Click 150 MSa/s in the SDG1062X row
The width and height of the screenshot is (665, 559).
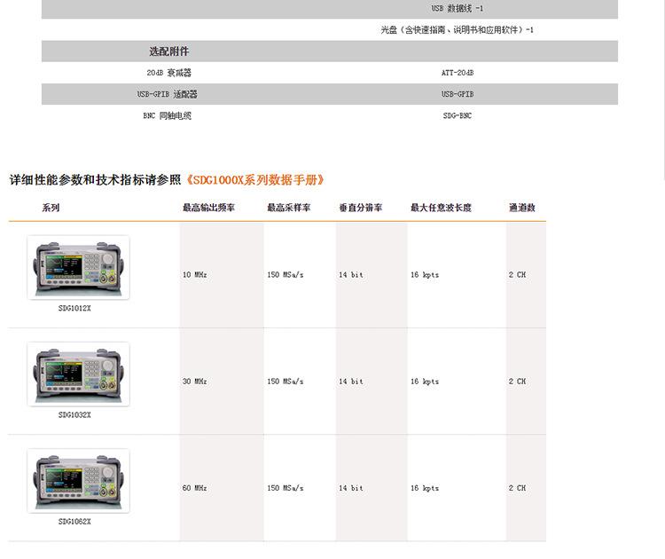pos(286,488)
